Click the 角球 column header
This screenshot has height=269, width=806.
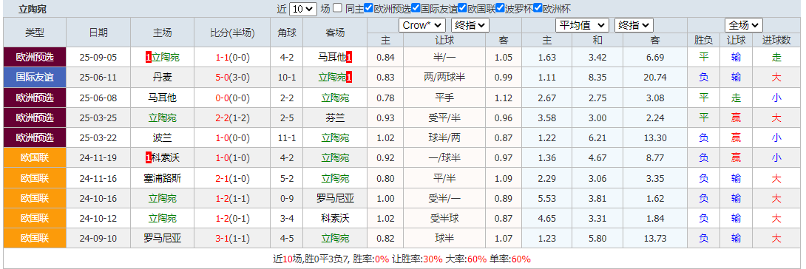point(287,33)
